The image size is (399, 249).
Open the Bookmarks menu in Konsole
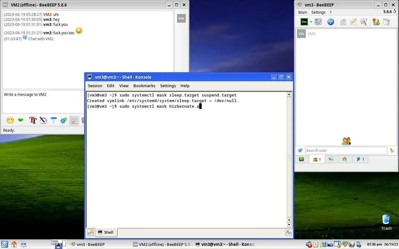(x=144, y=86)
